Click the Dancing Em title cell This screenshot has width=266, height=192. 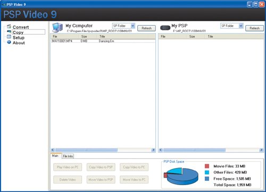106,41
